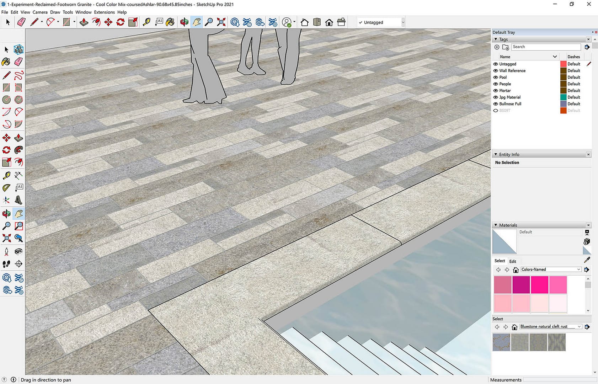Switch to the Edit tab in Materials
Image resolution: width=598 pixels, height=384 pixels.
tap(513, 261)
